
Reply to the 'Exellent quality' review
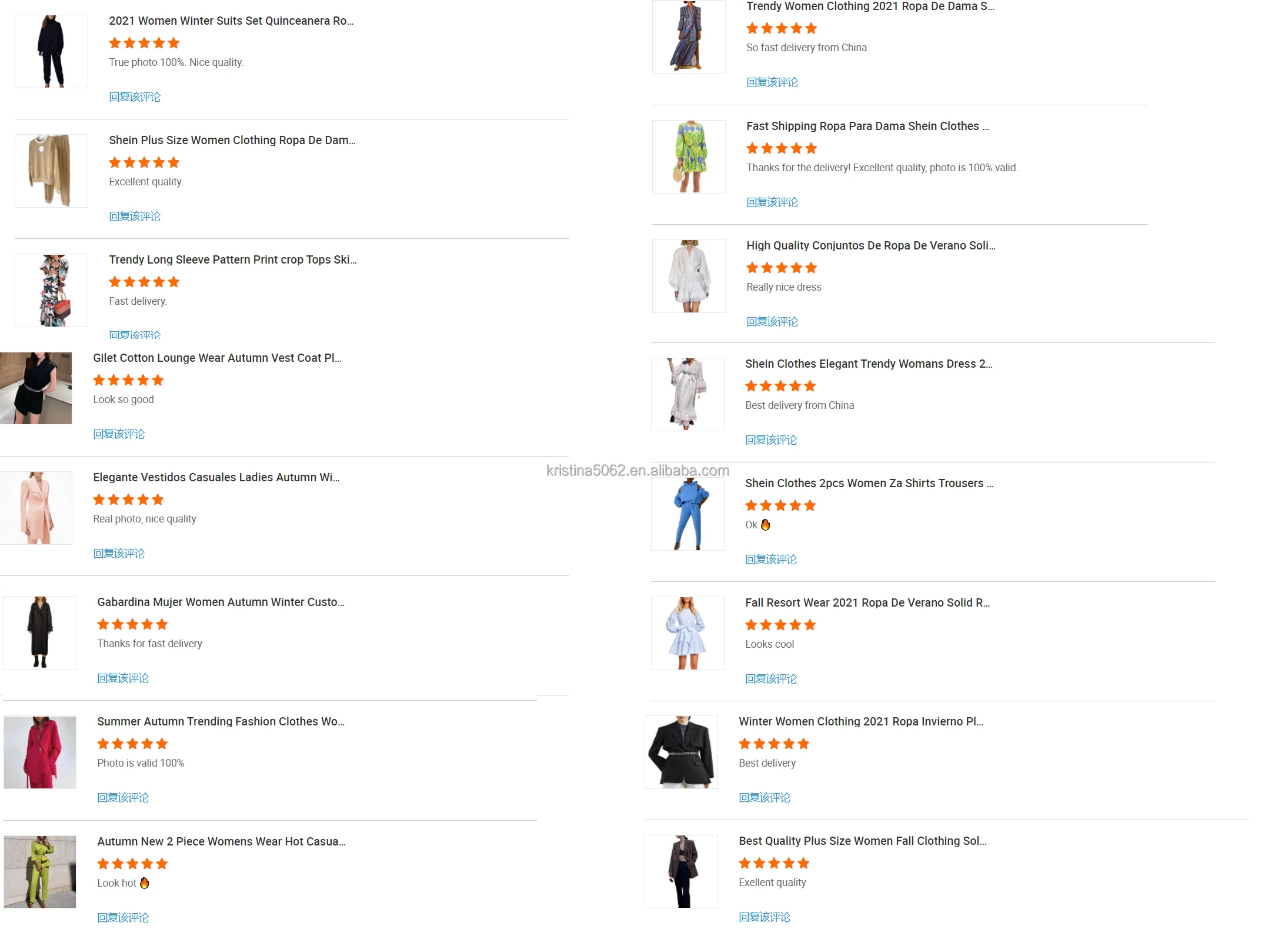pyautogui.click(x=764, y=917)
